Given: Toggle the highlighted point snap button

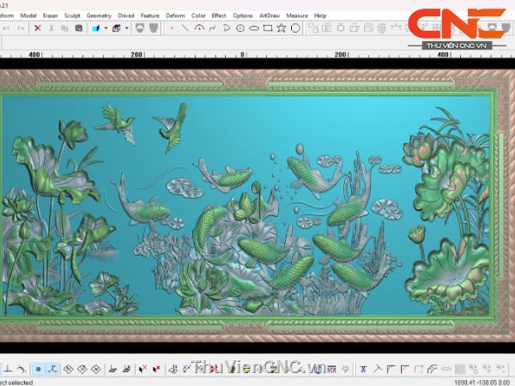Looking at the screenshot, I should point(38,369).
